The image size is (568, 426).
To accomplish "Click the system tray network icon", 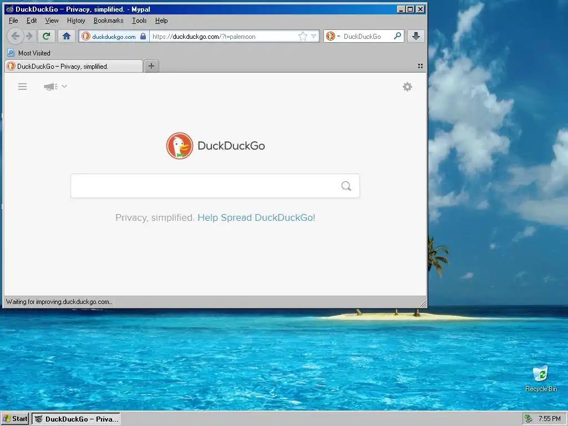I will click(529, 419).
